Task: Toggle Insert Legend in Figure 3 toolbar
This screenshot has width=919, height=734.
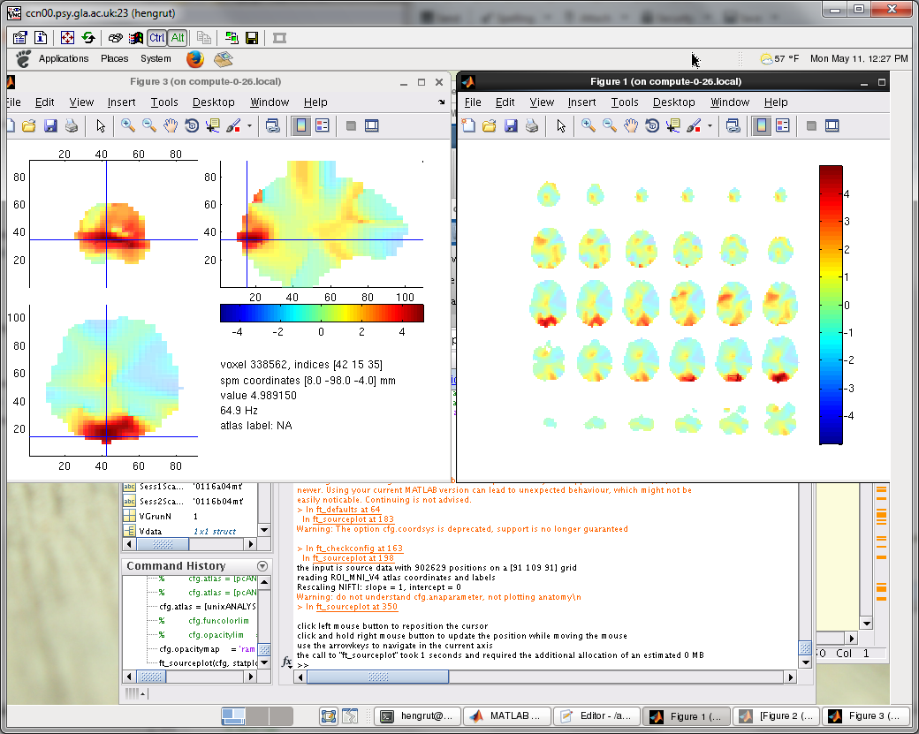Action: point(323,126)
